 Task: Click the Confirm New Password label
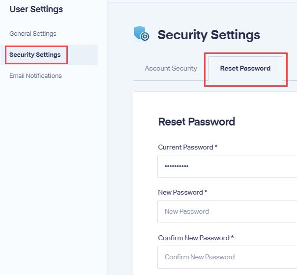[x=194, y=238]
